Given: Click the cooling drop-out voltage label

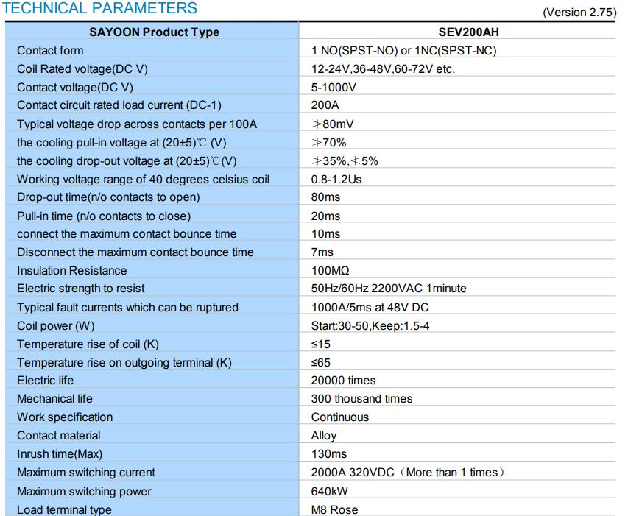Looking at the screenshot, I should (127, 161).
